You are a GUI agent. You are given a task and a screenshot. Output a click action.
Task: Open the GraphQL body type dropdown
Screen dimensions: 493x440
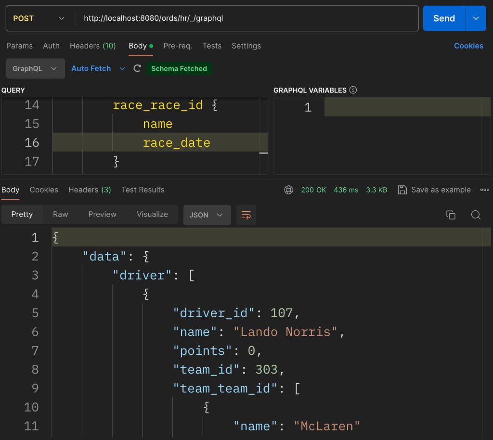pos(35,68)
